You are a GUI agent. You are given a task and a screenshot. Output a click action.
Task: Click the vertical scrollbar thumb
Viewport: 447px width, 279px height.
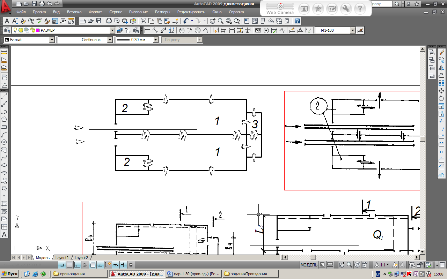click(423, 138)
